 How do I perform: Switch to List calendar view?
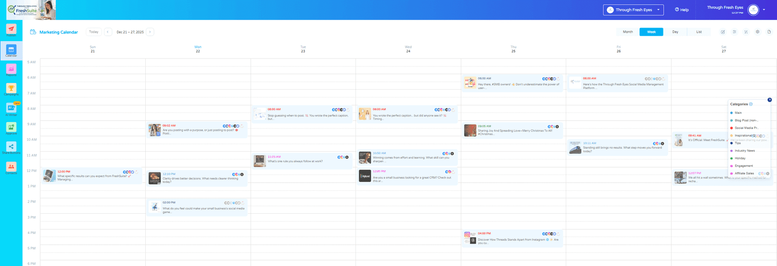[x=699, y=32]
